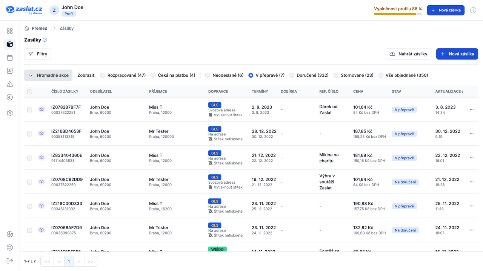Viewport: 483px width, 271px height.
Task: Select the Čeká na platbu (4) radio
Action: (x=153, y=75)
